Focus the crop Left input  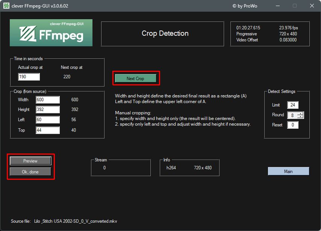click(x=48, y=120)
